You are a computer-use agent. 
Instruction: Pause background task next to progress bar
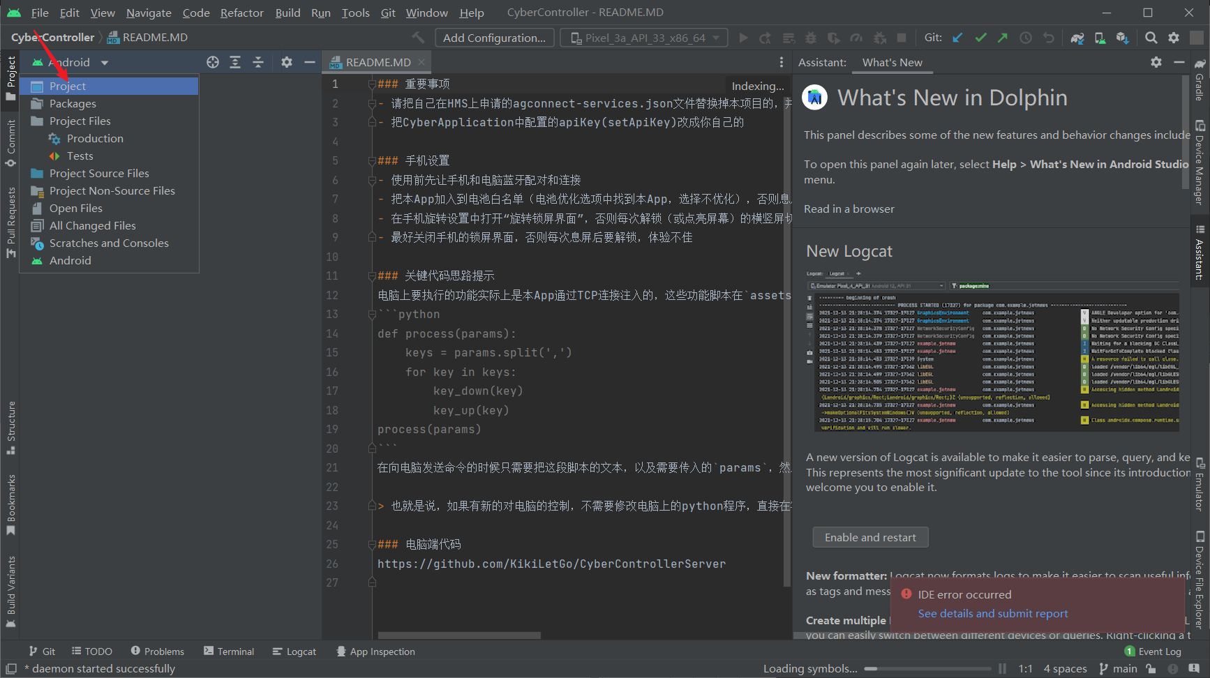point(1002,669)
